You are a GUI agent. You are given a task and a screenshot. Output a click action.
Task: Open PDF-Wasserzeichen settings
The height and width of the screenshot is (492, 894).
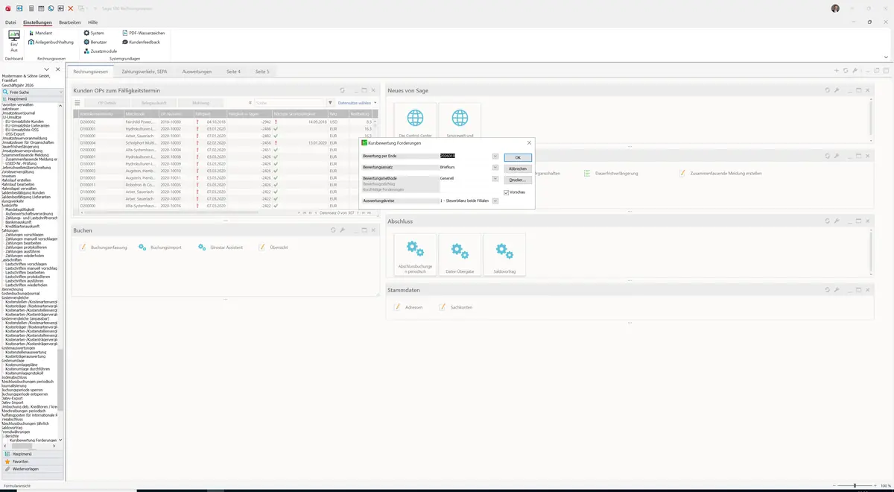(x=143, y=33)
